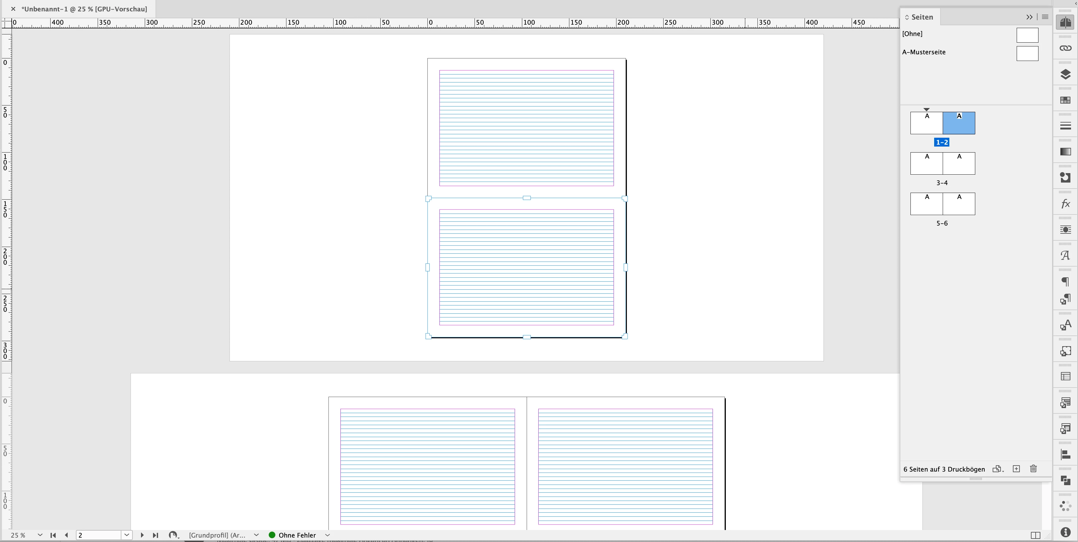Open the zoom level dropdown

click(x=40, y=535)
